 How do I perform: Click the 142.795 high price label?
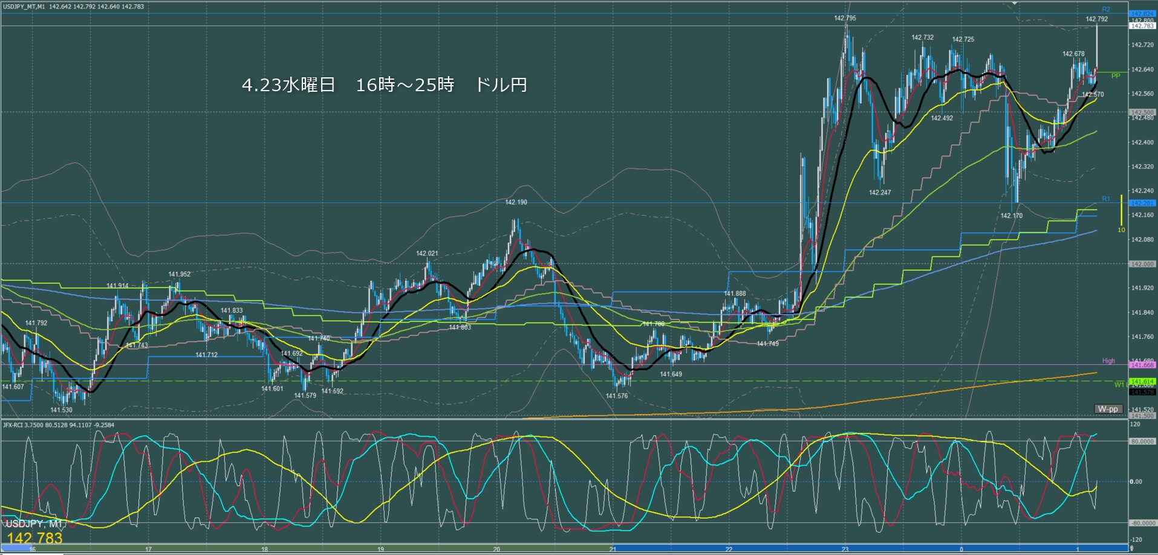click(845, 18)
